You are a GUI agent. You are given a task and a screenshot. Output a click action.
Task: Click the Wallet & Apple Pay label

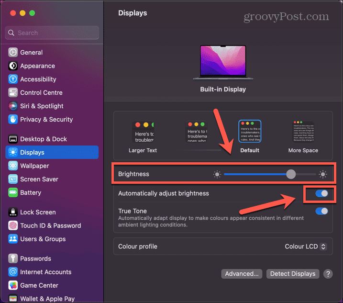pos(47,299)
